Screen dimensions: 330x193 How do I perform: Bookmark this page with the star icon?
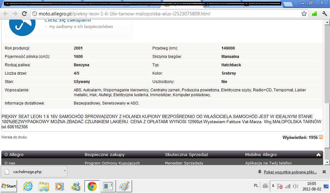[x=304, y=14]
